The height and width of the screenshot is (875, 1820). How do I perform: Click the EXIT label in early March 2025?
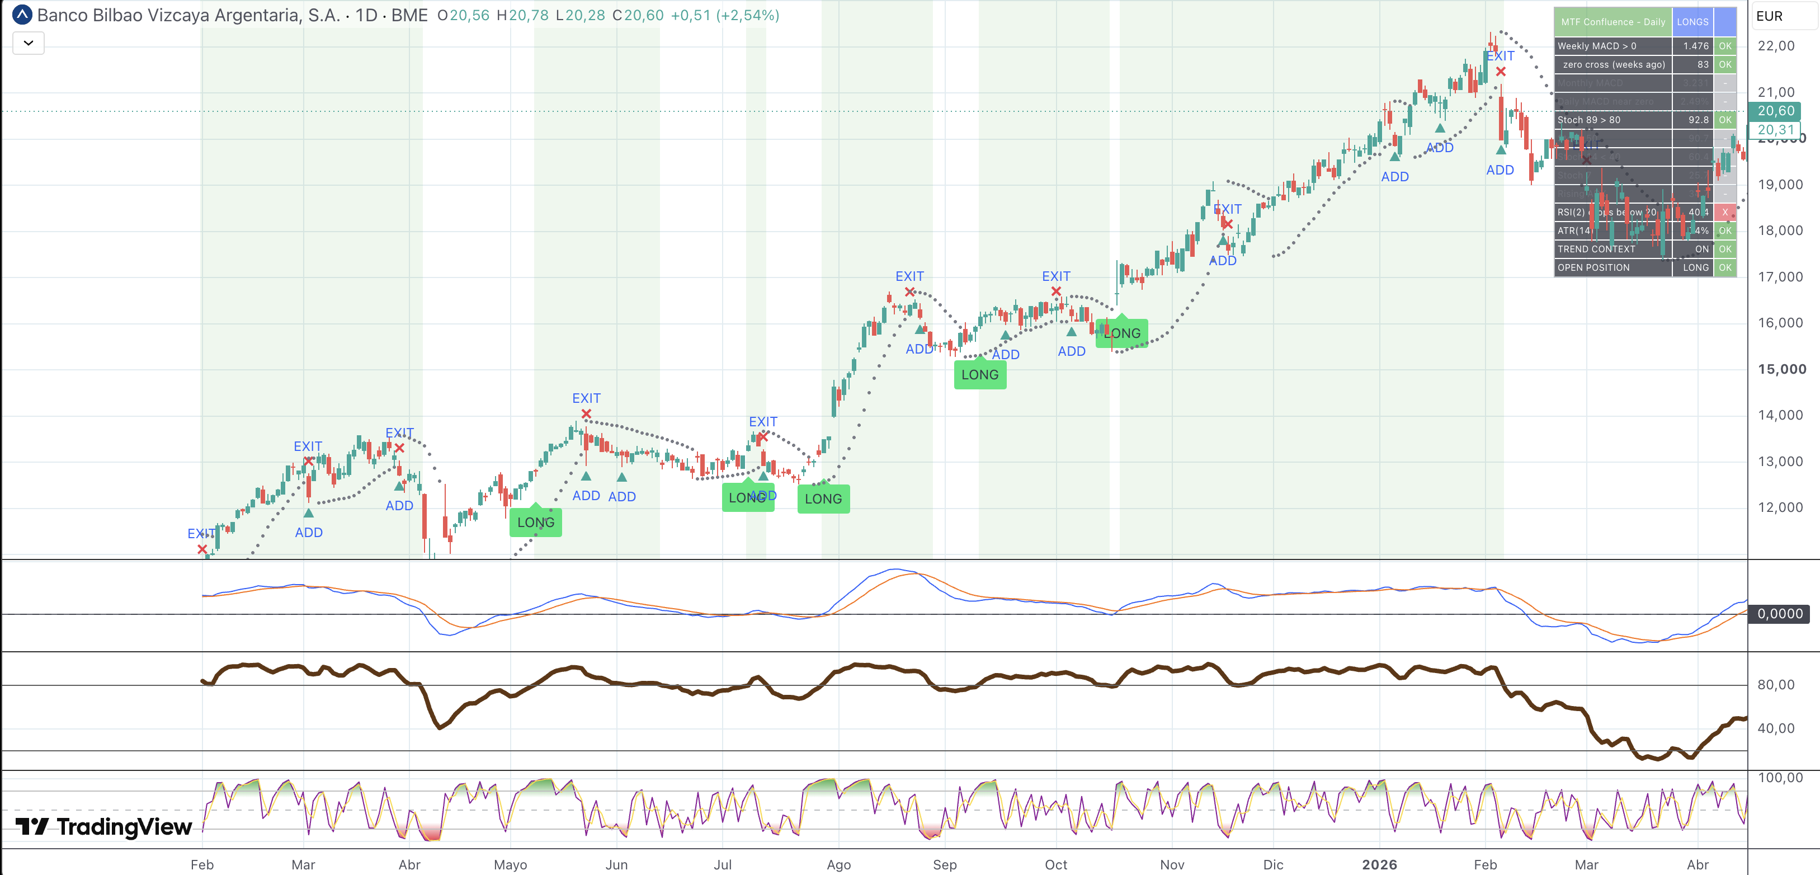[x=308, y=446]
